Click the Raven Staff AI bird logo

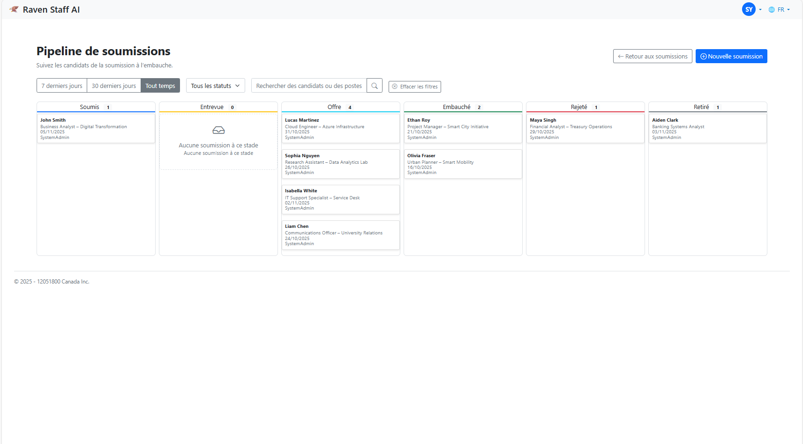click(x=14, y=9)
